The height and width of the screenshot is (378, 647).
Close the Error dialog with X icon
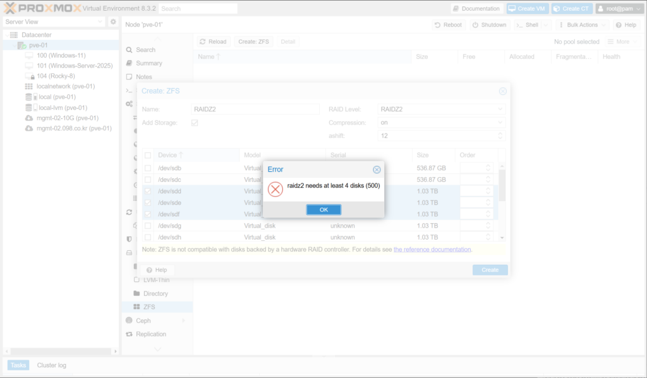377,169
